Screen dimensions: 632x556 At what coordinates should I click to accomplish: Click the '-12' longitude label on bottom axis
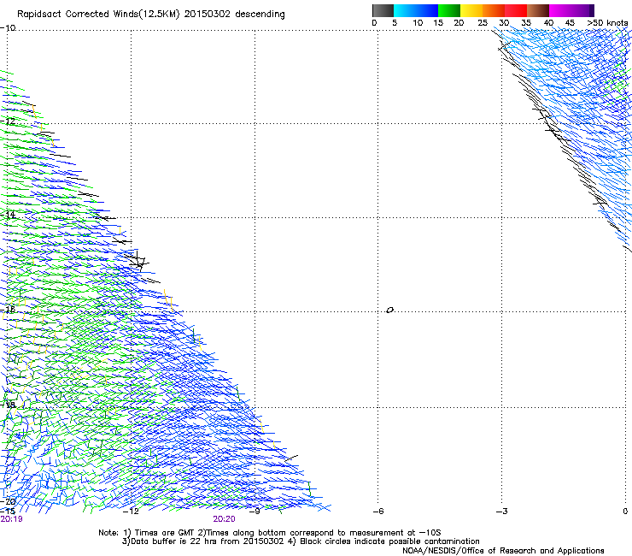[131, 512]
